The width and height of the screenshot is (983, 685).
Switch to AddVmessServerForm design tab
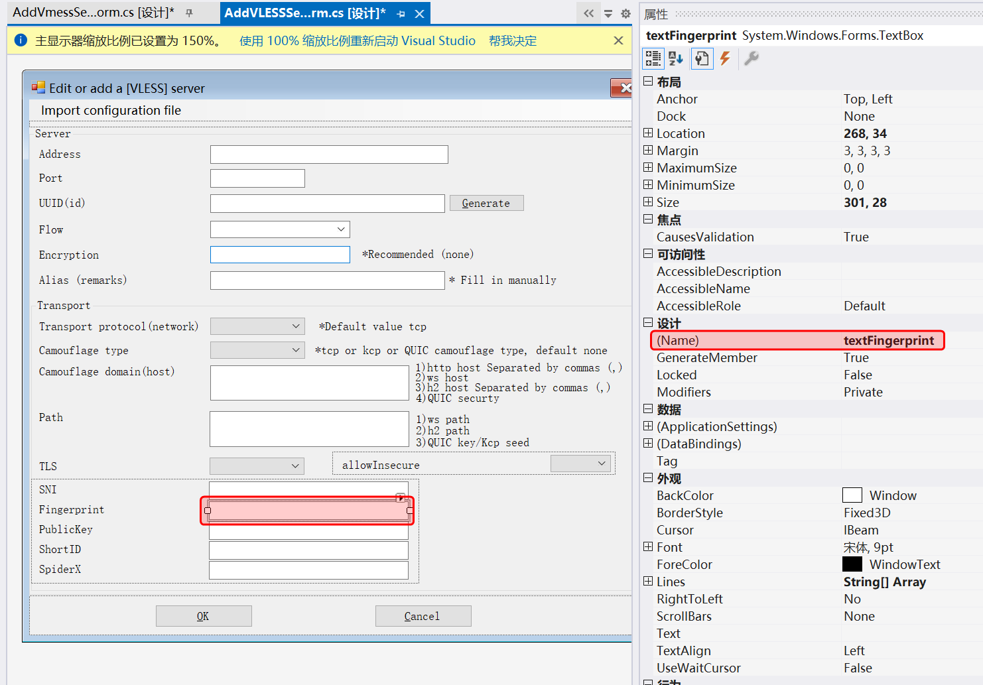tap(93, 13)
